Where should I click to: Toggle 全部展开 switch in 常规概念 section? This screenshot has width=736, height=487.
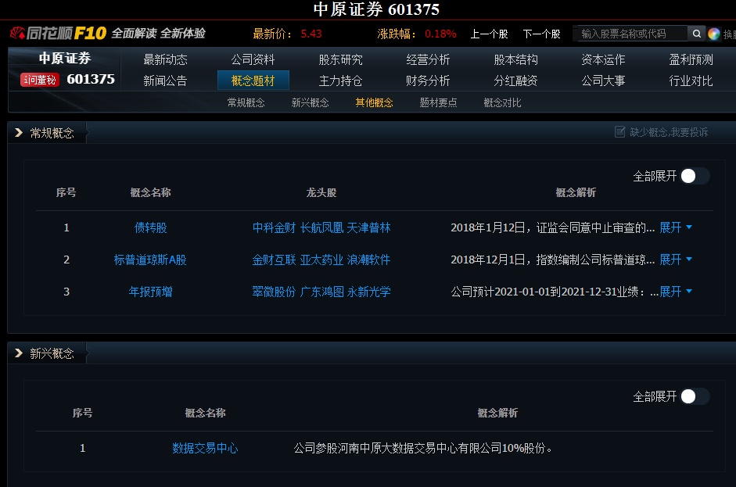click(x=695, y=177)
